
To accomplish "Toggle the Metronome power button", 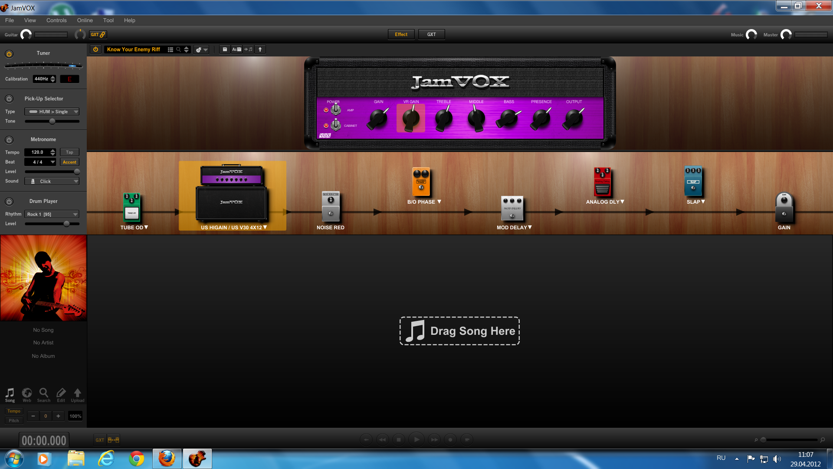I will tap(9, 140).
